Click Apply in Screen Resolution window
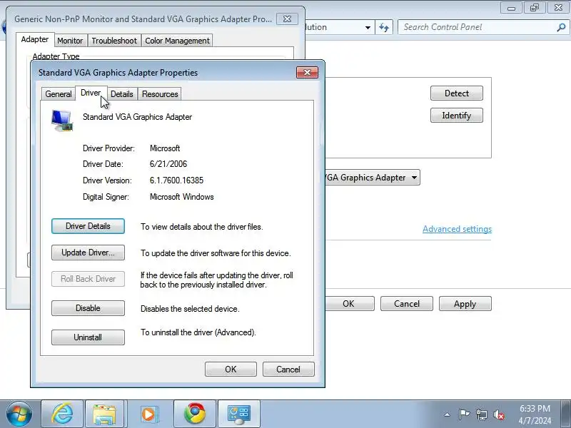 pos(465,304)
